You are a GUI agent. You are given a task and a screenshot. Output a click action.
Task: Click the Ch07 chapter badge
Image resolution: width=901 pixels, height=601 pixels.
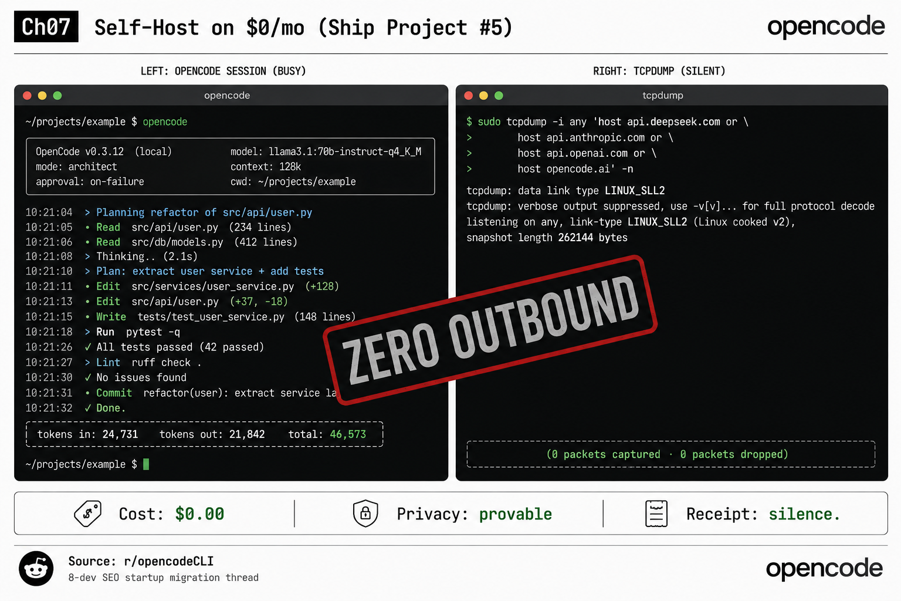pos(46,26)
